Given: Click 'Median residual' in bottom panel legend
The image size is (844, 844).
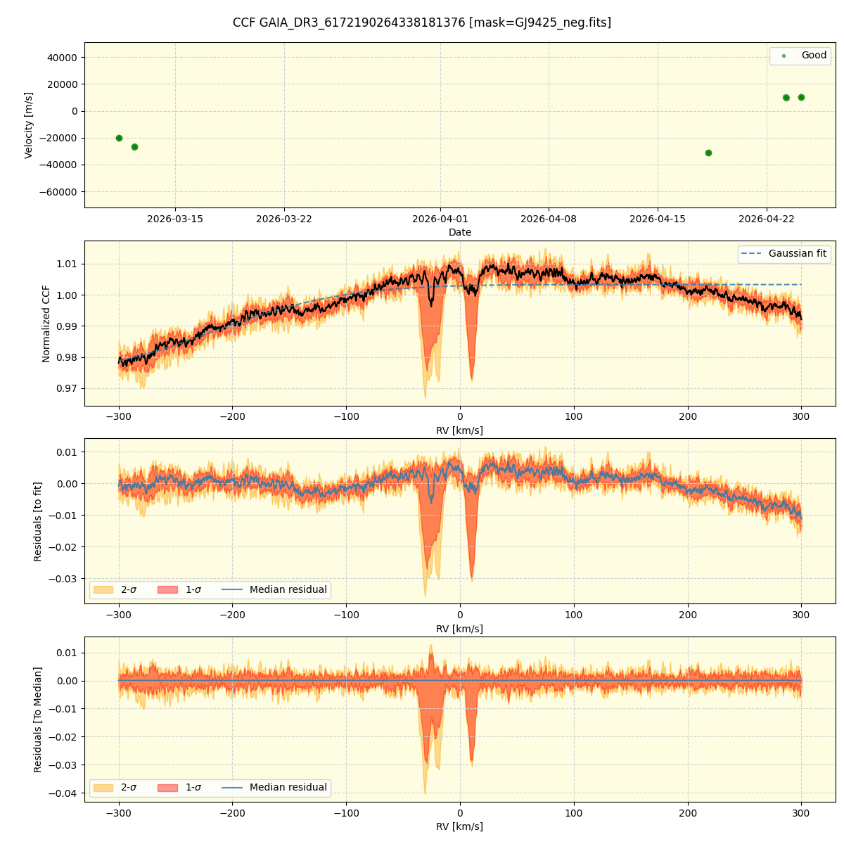Looking at the screenshot, I should coord(288,788).
